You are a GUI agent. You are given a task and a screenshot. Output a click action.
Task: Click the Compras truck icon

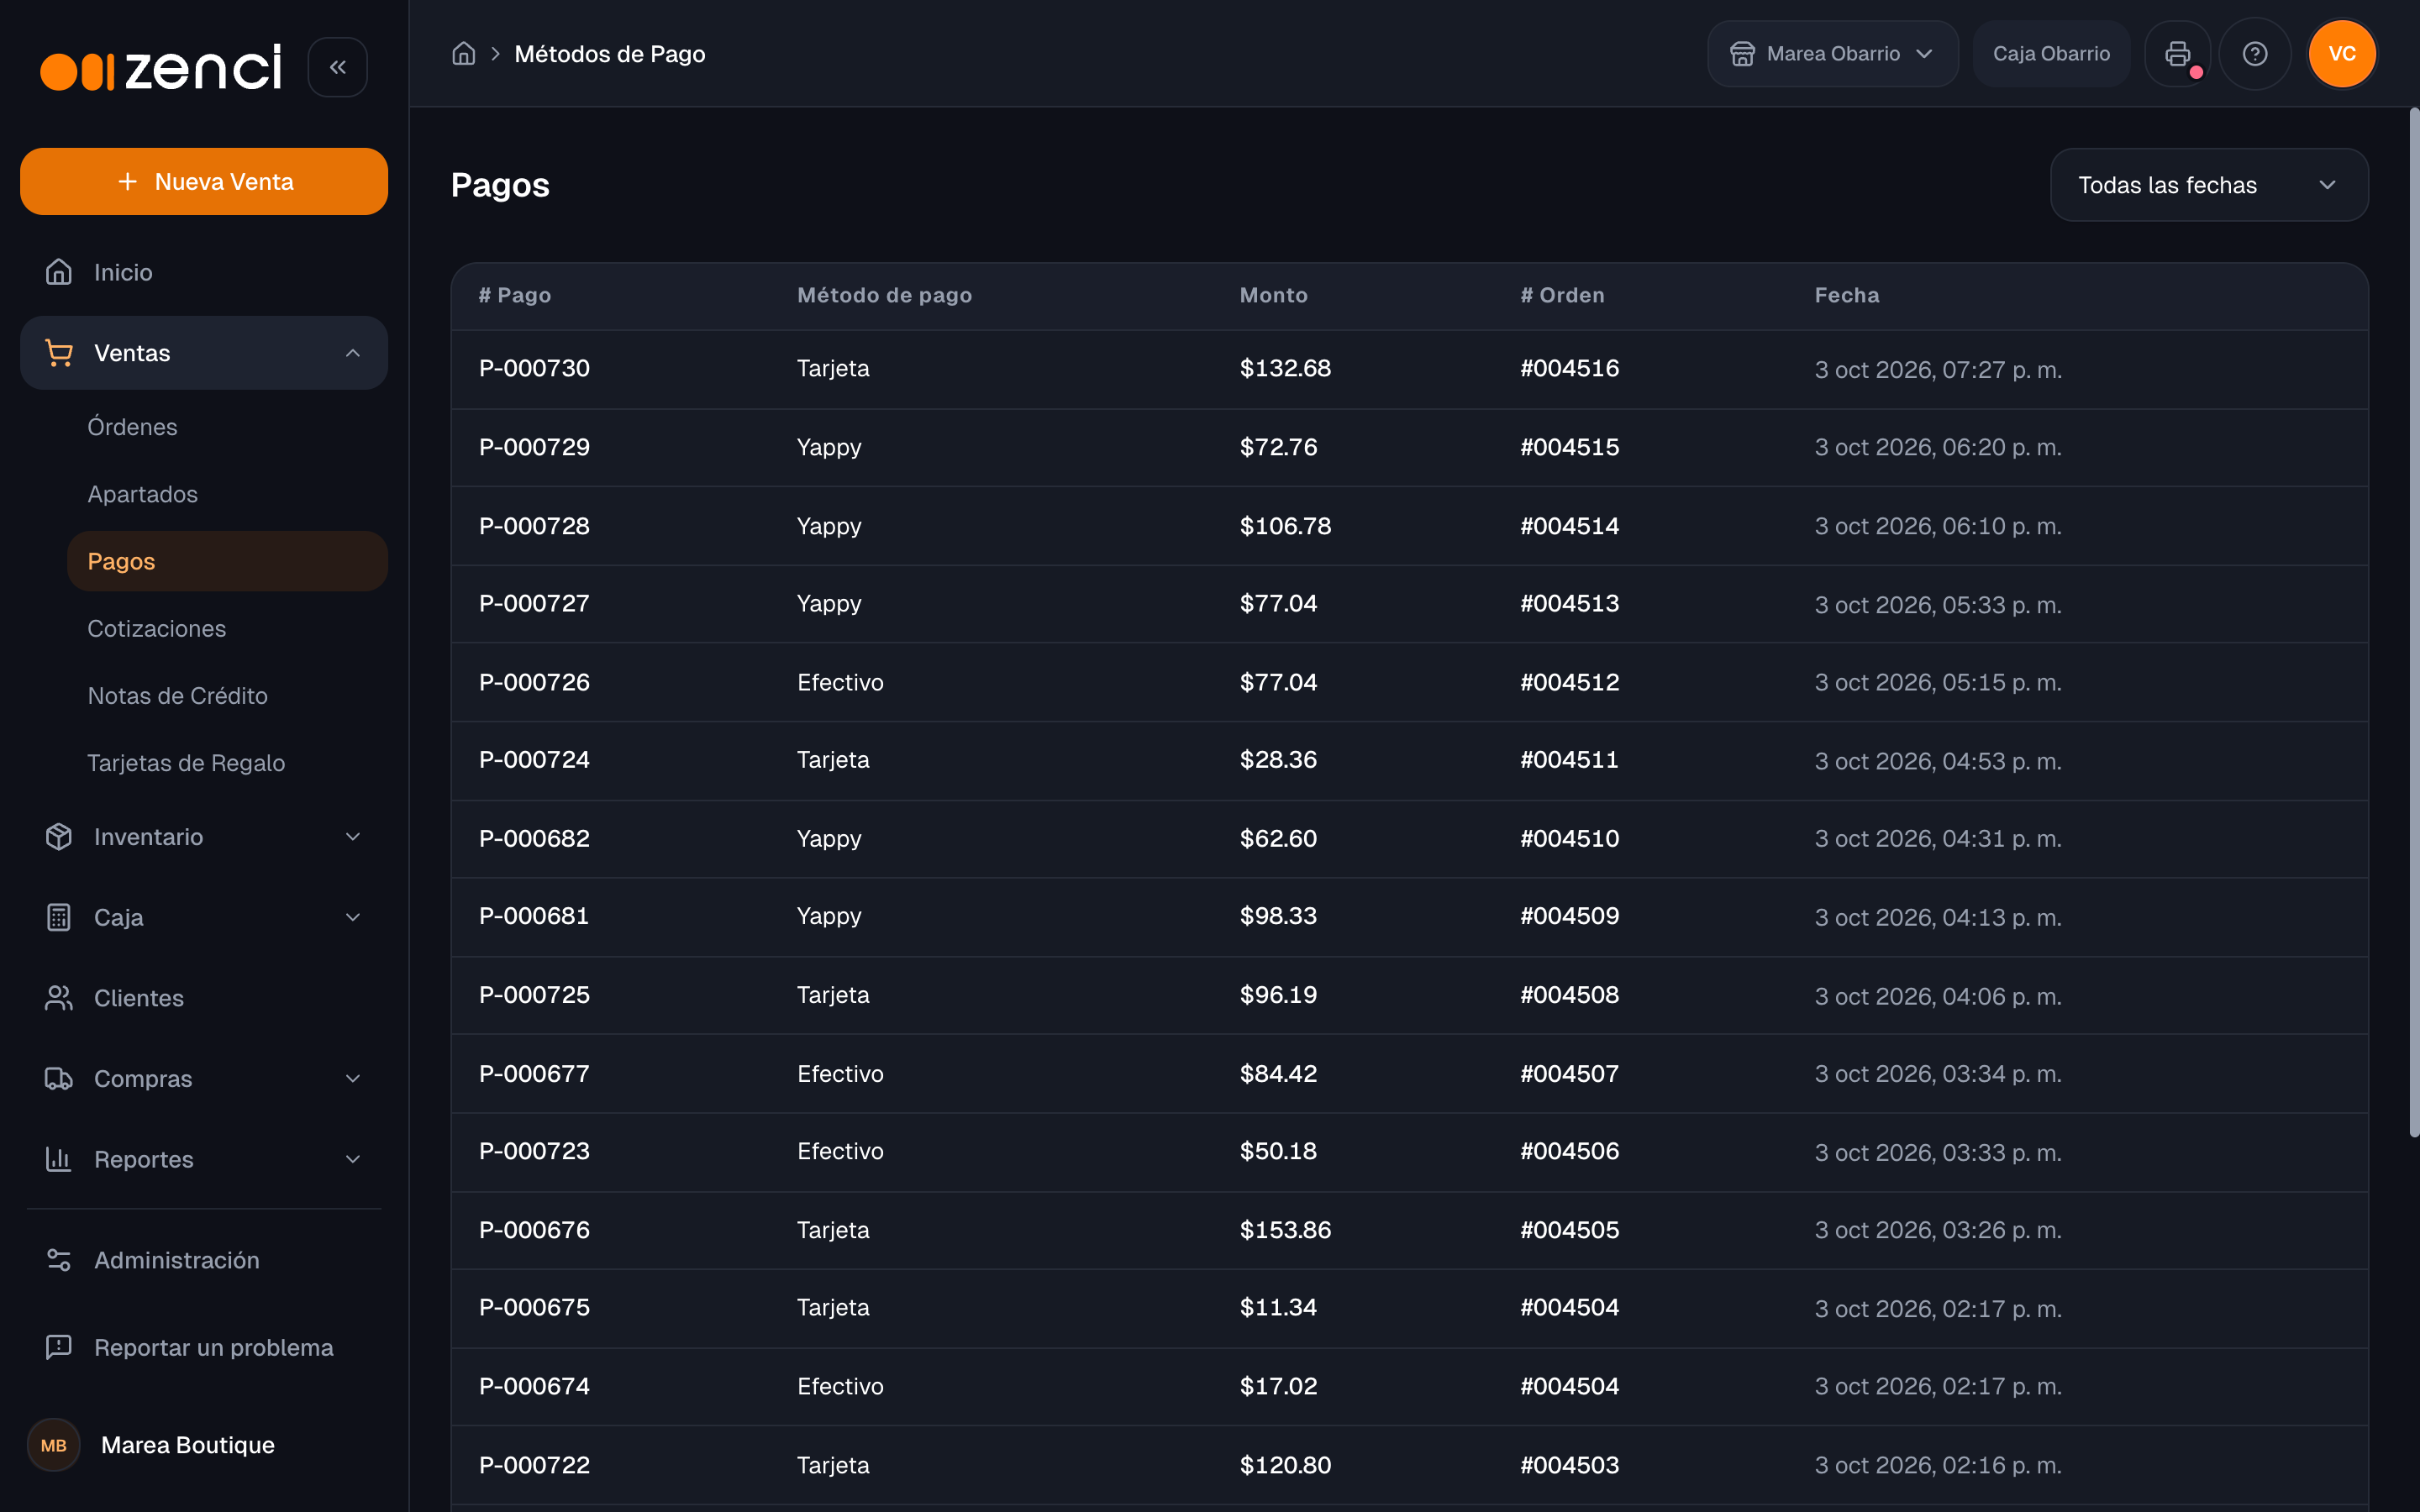tap(59, 1079)
